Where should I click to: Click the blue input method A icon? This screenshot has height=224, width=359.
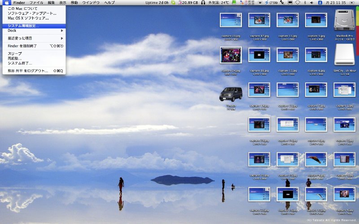click(x=320, y=3)
